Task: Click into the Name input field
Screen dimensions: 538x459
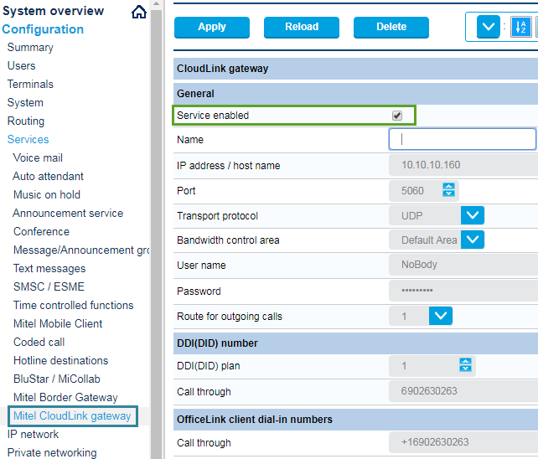Action: [463, 139]
